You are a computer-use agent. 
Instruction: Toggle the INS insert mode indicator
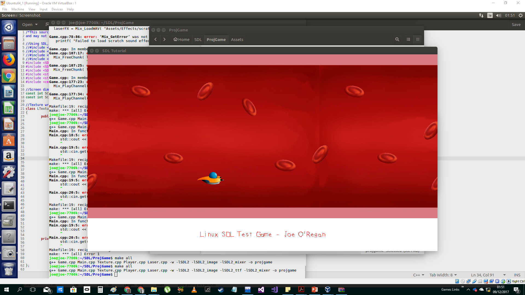pos(517,275)
